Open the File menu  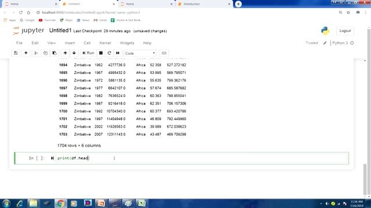[19, 43]
